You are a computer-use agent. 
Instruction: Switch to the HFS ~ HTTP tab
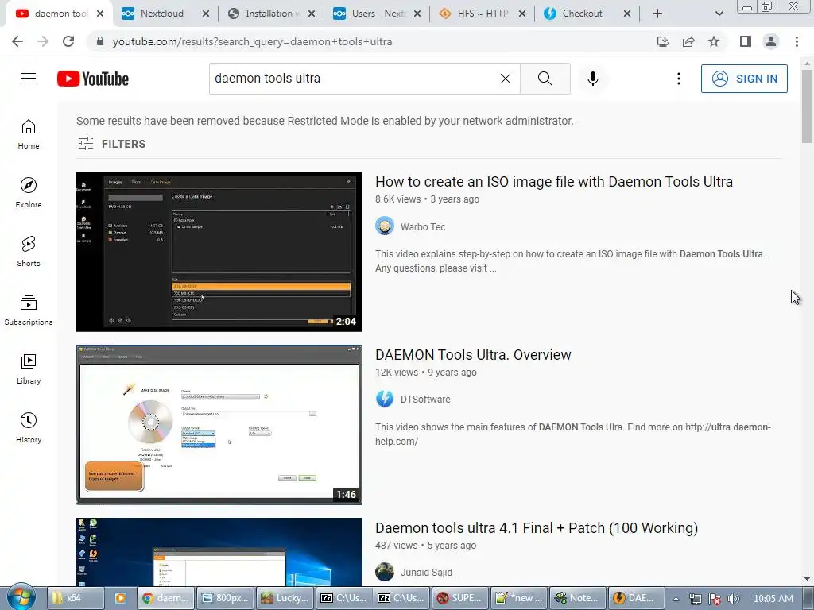(x=483, y=14)
